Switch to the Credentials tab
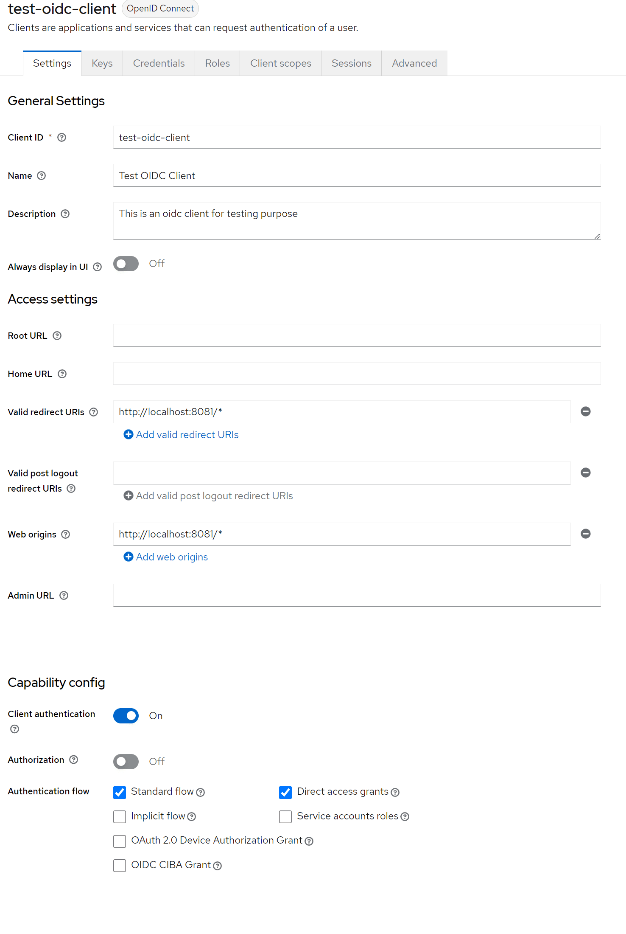The image size is (626, 934). (x=159, y=63)
